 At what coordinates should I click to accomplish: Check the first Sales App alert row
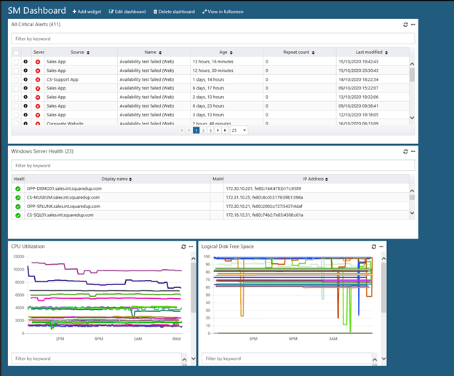(16, 62)
